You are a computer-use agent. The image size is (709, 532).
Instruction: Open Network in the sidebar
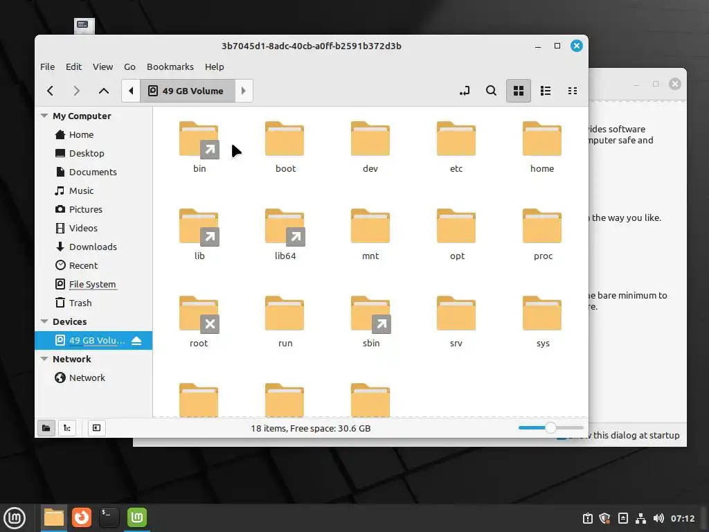(93, 378)
